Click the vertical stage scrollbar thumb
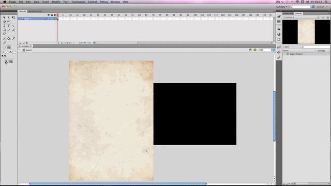This screenshot has height=186, width=331. pyautogui.click(x=274, y=116)
